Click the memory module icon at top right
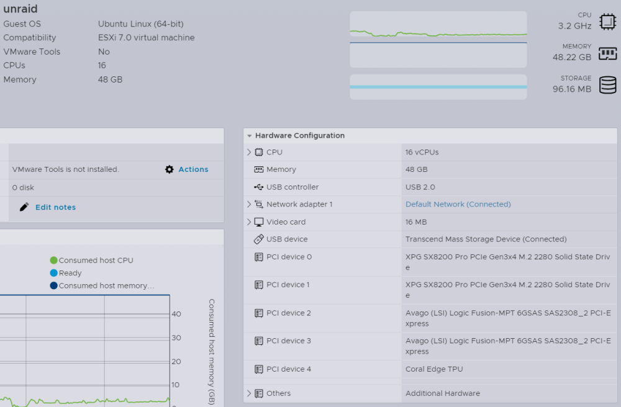Viewport: 621px width, 407px height. pos(607,53)
